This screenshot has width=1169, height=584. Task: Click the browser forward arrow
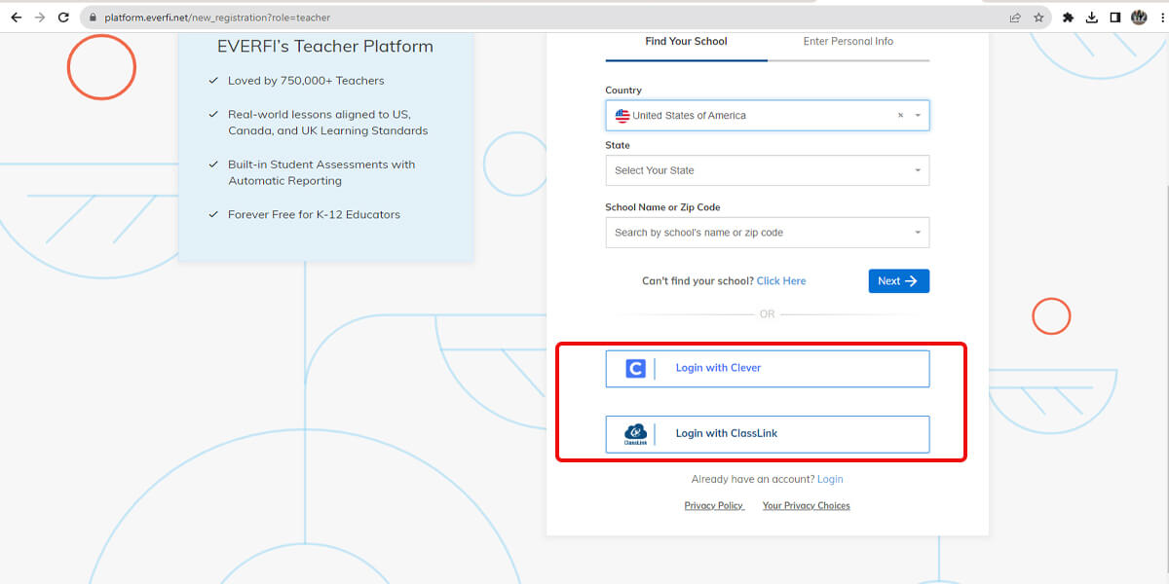click(x=40, y=18)
